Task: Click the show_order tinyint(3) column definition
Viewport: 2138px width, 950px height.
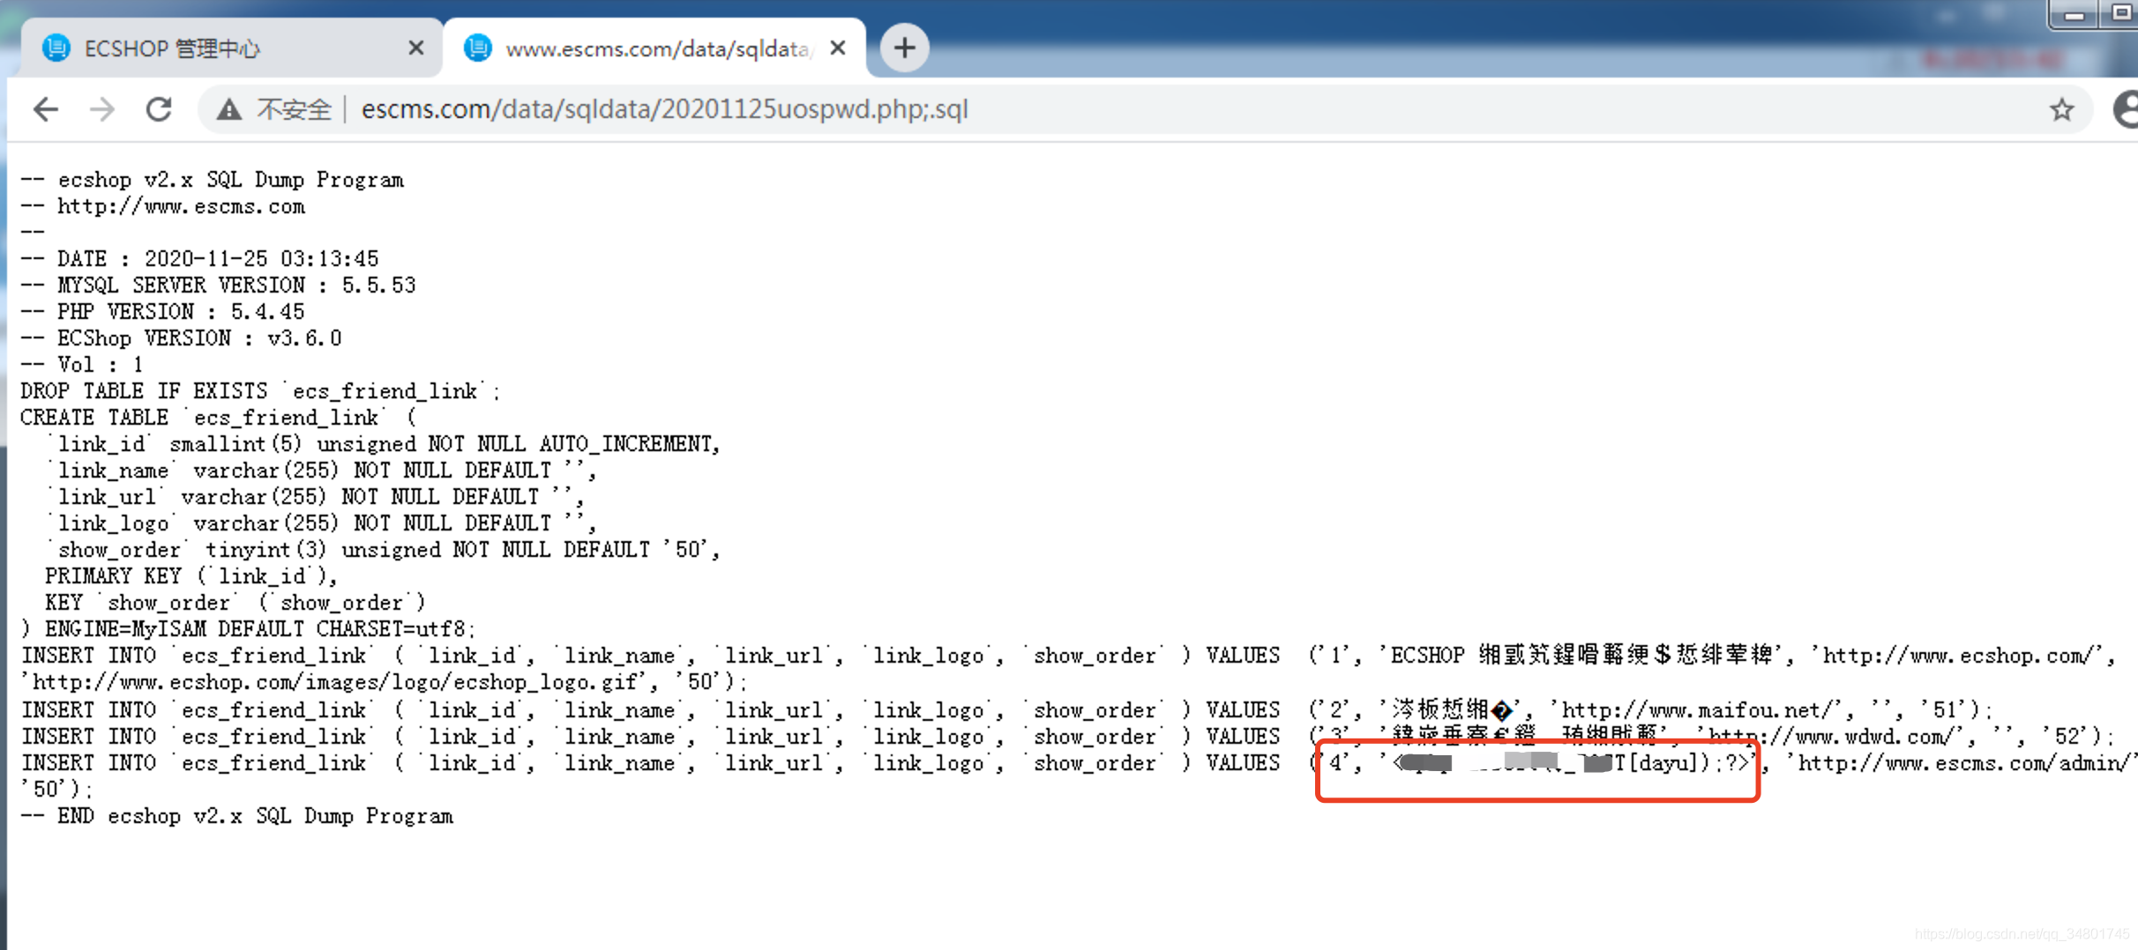Action: click(384, 550)
